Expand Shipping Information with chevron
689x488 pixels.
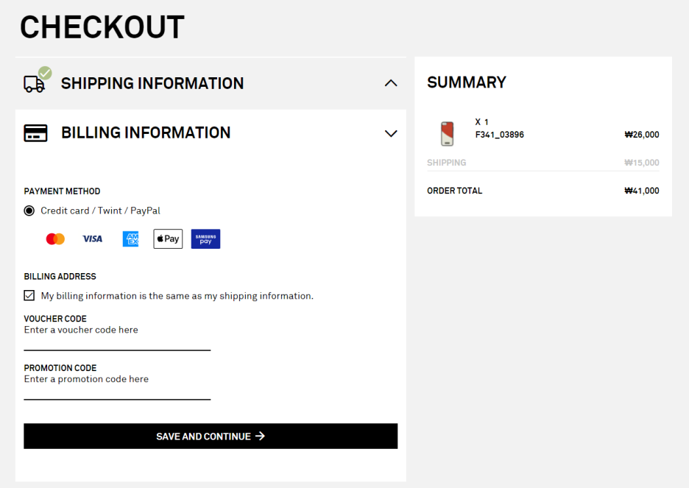391,83
